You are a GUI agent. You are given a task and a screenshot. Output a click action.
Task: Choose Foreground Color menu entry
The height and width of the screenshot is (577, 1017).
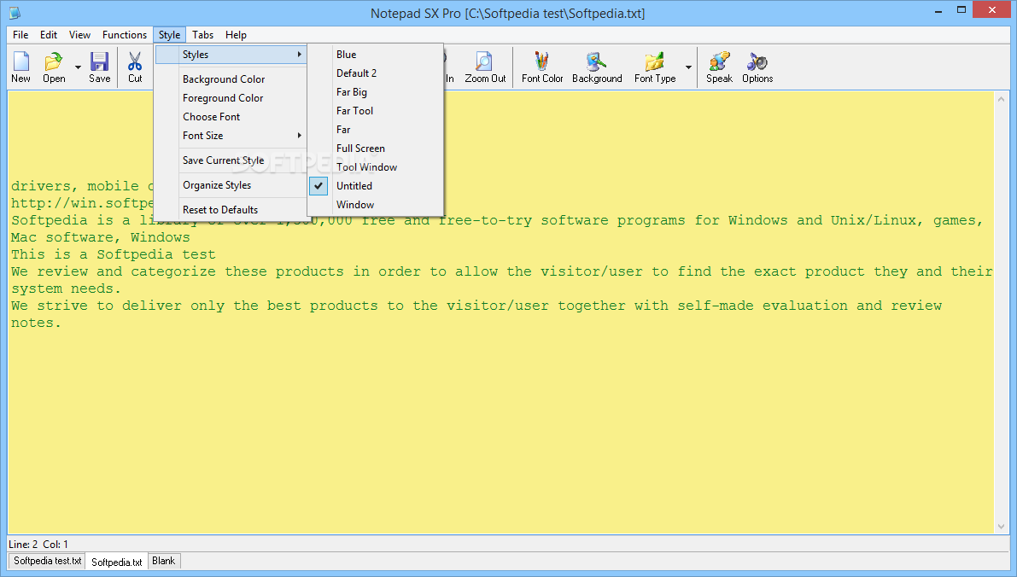tap(231, 98)
